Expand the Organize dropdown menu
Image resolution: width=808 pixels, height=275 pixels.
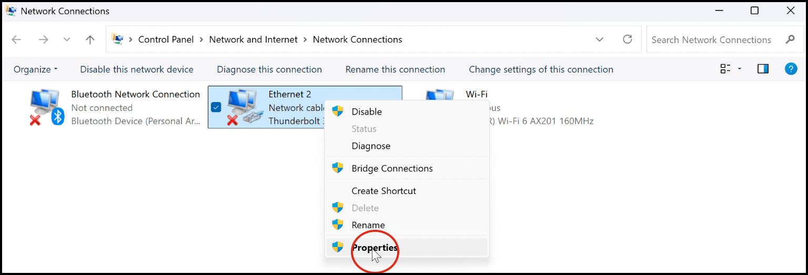[35, 69]
